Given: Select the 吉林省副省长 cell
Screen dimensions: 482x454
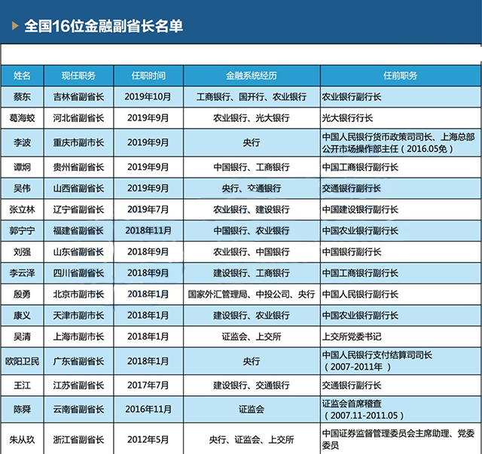Looking at the screenshot, I should (78, 97).
